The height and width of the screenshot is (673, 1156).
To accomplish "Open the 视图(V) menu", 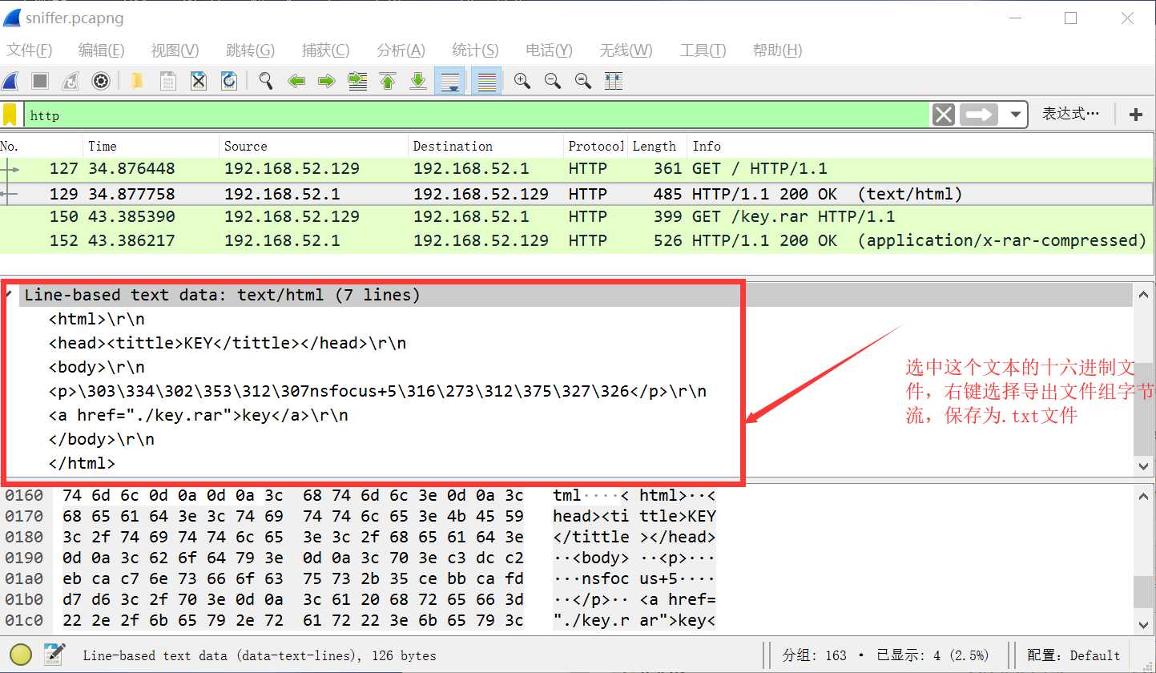I will pyautogui.click(x=175, y=50).
